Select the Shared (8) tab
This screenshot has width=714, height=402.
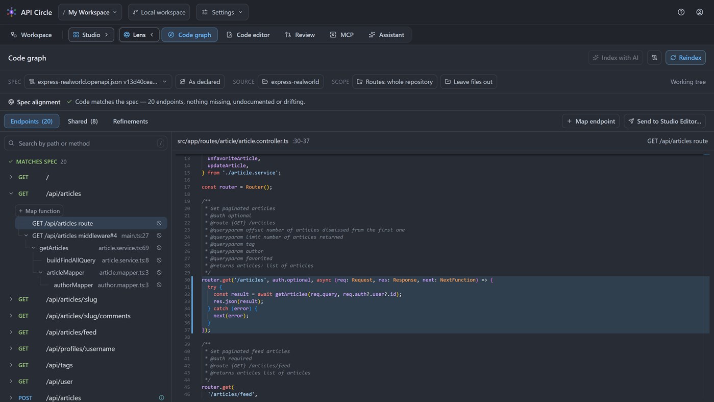pos(83,121)
